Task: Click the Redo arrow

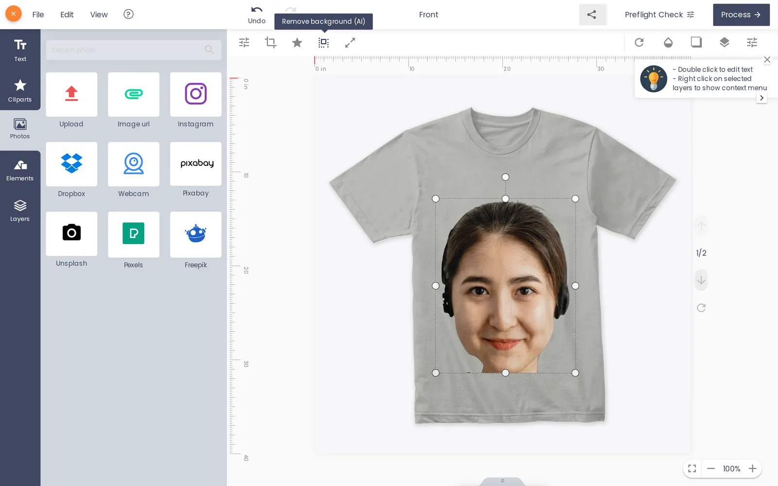Action: [x=291, y=10]
